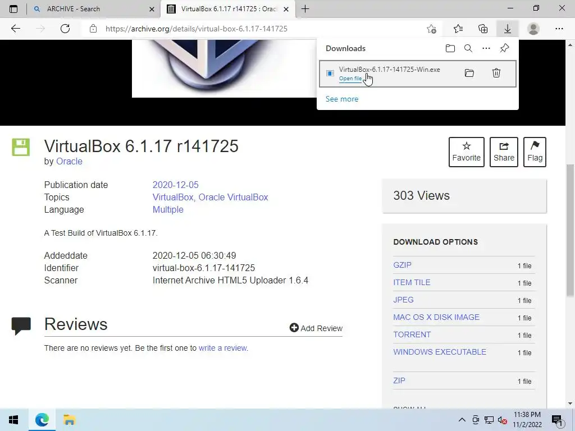Open File Explorer from the taskbar
This screenshot has width=575, height=431.
tap(69, 420)
